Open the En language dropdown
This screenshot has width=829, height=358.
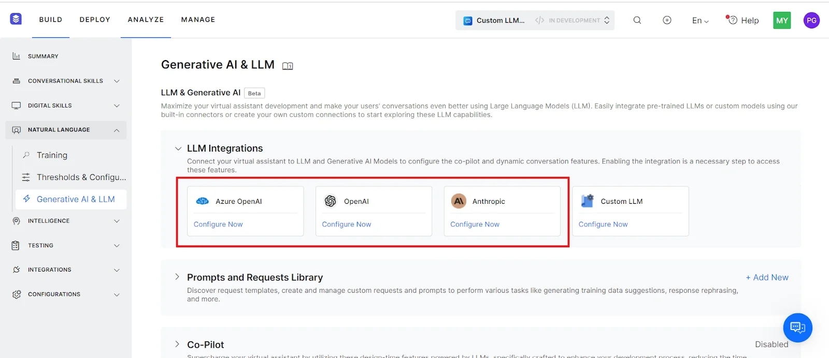[701, 20]
